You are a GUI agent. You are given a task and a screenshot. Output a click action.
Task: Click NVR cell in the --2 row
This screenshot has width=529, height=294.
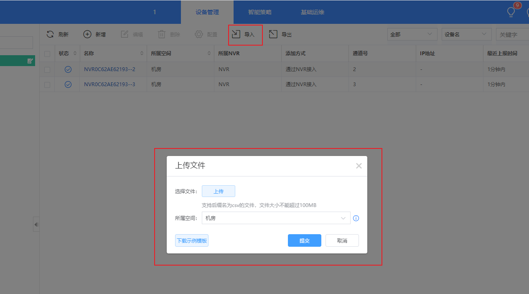(224, 69)
